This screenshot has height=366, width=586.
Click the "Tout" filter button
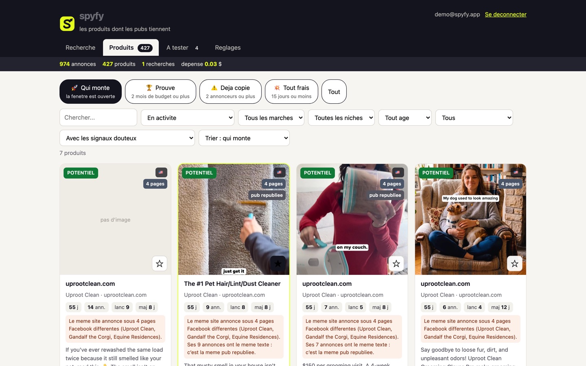334,91
